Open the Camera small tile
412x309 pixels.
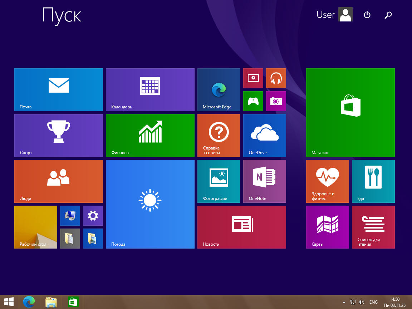(276, 101)
